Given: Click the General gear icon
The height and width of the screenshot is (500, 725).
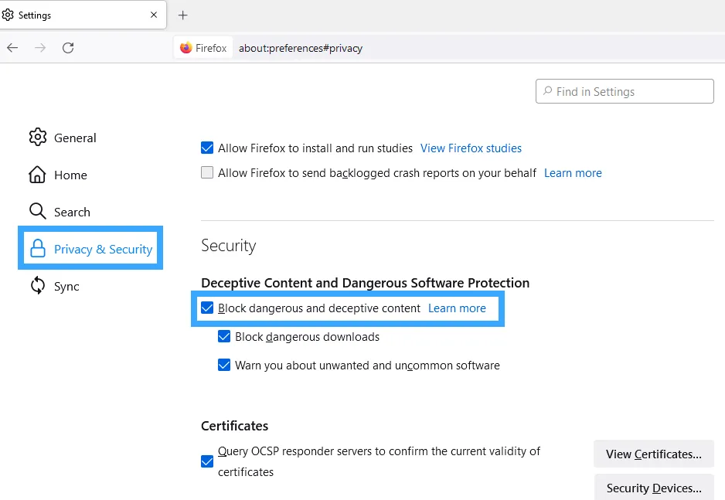Looking at the screenshot, I should point(38,138).
